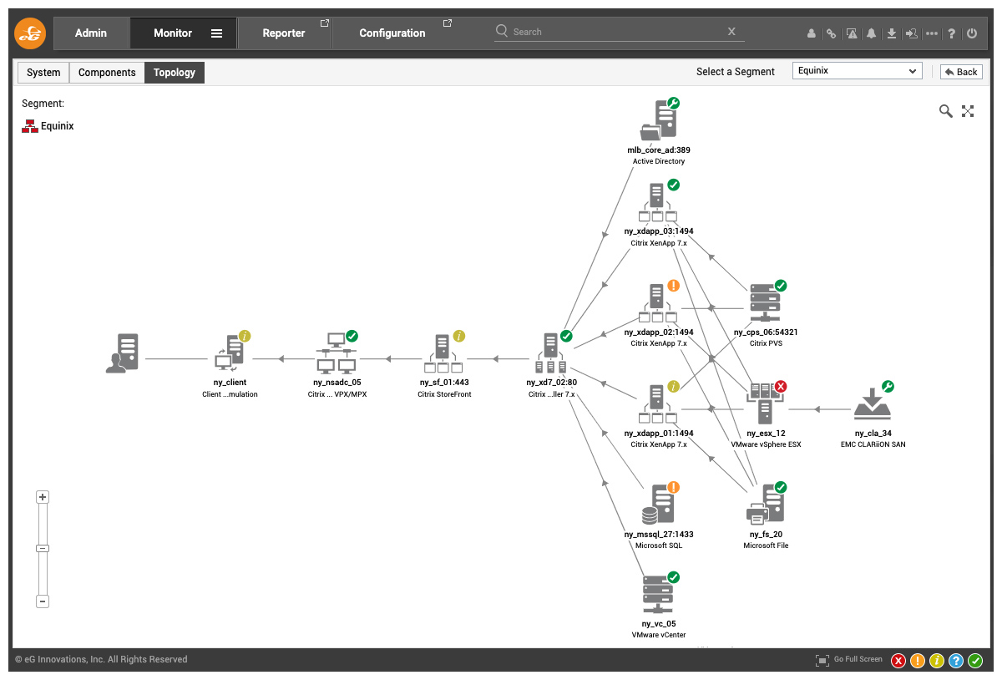The height and width of the screenshot is (680, 1002).
Task: Open the Select a Segment dropdown
Action: [857, 71]
